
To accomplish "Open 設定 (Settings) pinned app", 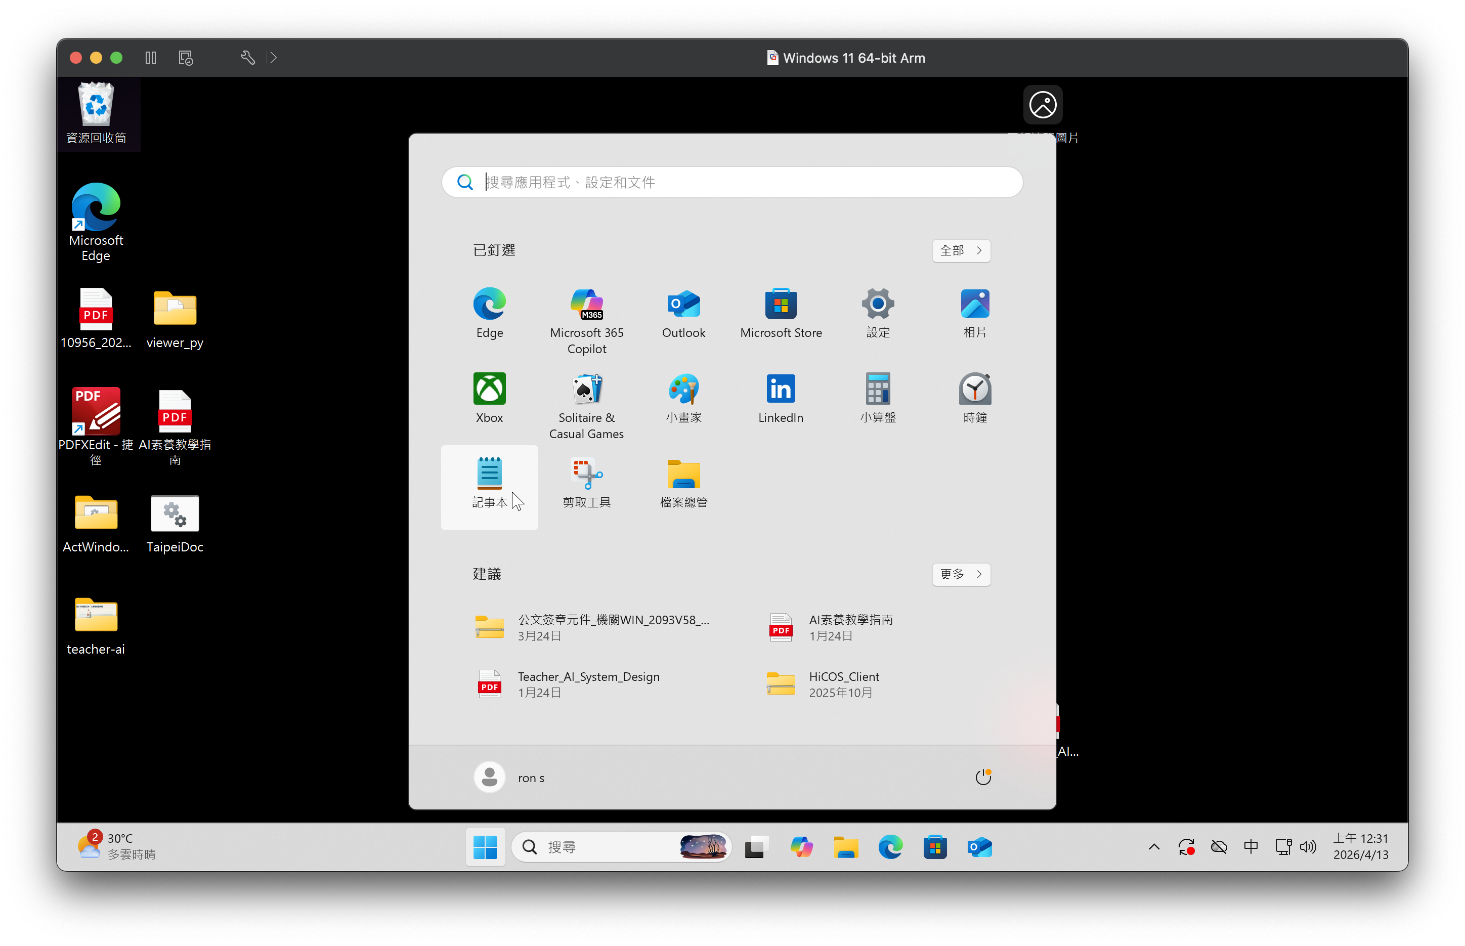I will 877,313.
